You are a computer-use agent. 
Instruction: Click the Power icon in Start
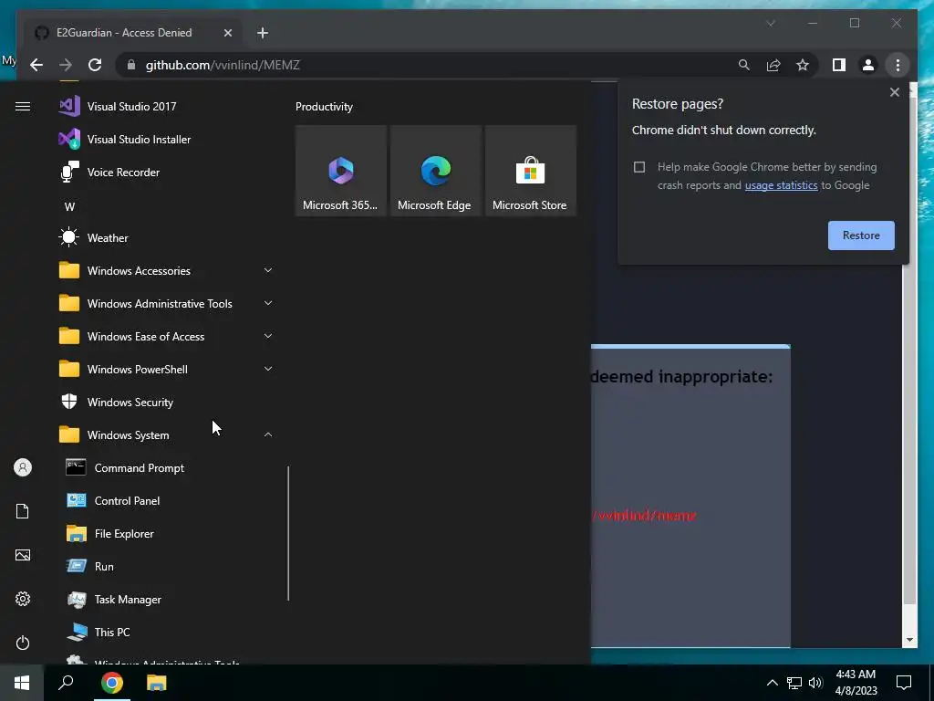coord(23,643)
